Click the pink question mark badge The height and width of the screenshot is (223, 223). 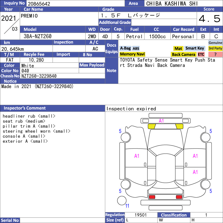(215, 55)
